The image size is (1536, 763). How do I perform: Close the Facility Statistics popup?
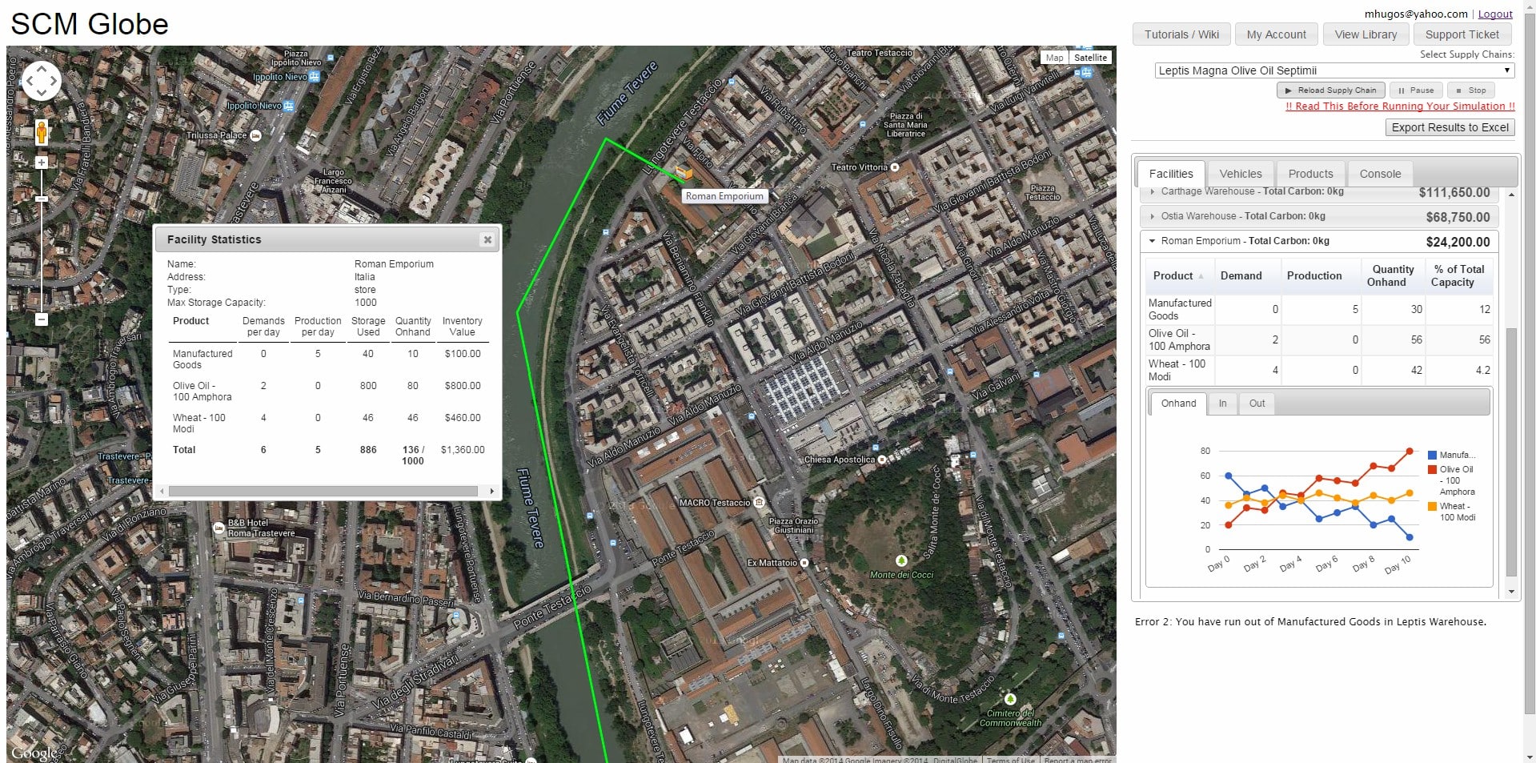(487, 239)
